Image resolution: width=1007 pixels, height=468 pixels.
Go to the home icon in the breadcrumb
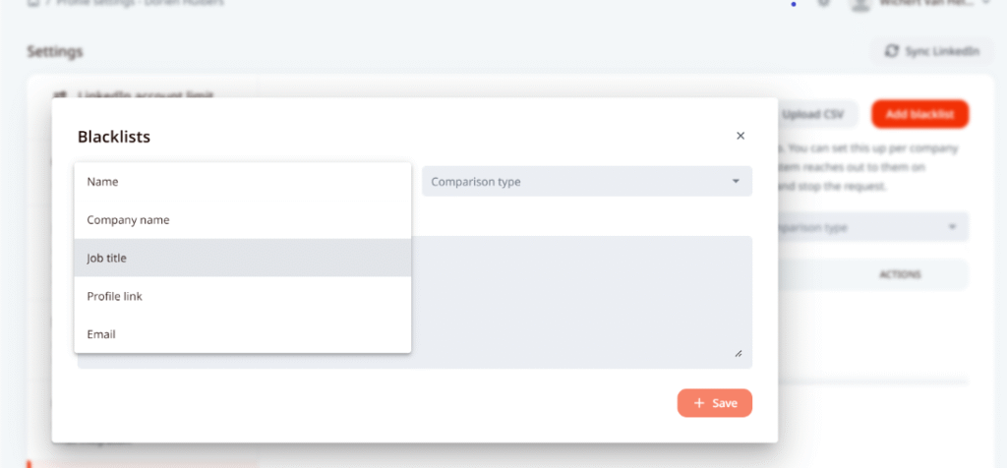click(32, 3)
